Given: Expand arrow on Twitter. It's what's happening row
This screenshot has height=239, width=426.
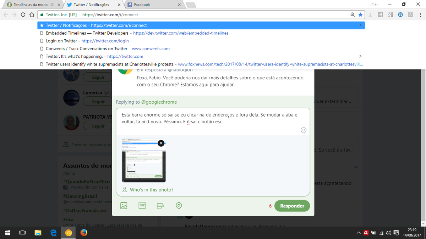Looking at the screenshot, I should (360, 56).
